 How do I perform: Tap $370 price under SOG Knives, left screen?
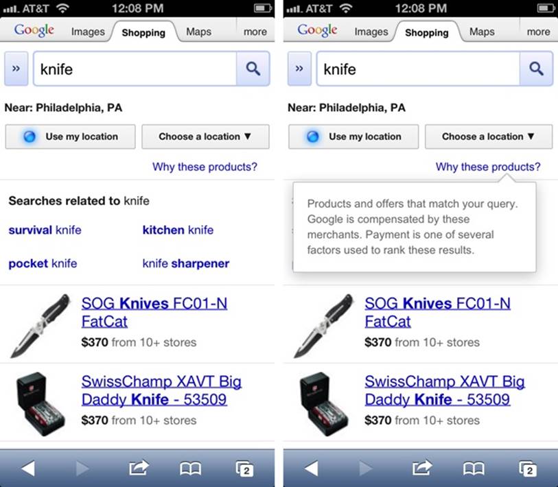click(95, 342)
